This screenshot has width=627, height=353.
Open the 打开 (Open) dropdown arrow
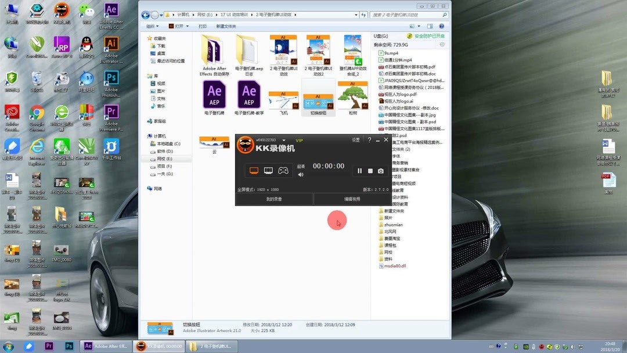point(187,26)
